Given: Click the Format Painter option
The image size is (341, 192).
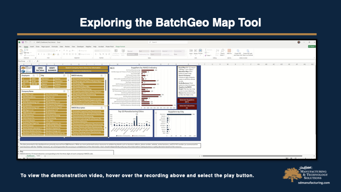Looking at the screenshot, I should 29,55.
